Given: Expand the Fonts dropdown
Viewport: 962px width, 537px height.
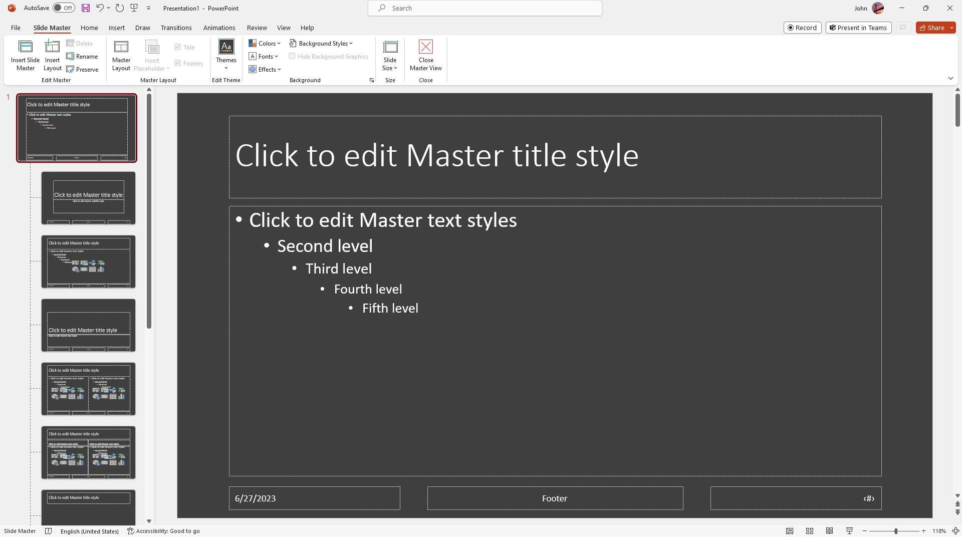Looking at the screenshot, I should [x=263, y=57].
